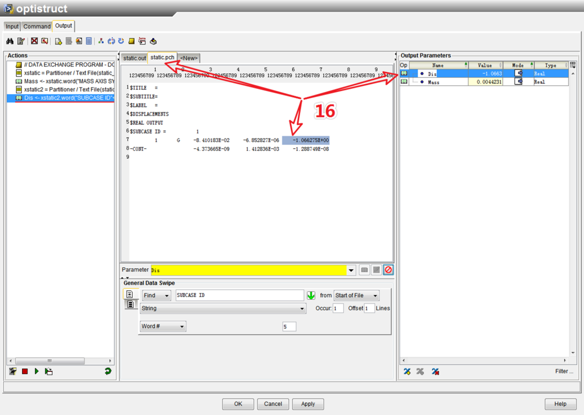Click the Mode icon in the Mass row
The height and width of the screenshot is (415, 584).
tap(519, 81)
